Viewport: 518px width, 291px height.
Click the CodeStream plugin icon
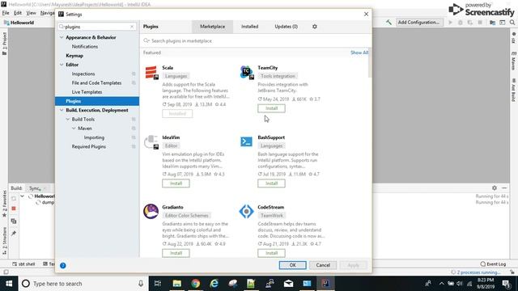click(246, 212)
